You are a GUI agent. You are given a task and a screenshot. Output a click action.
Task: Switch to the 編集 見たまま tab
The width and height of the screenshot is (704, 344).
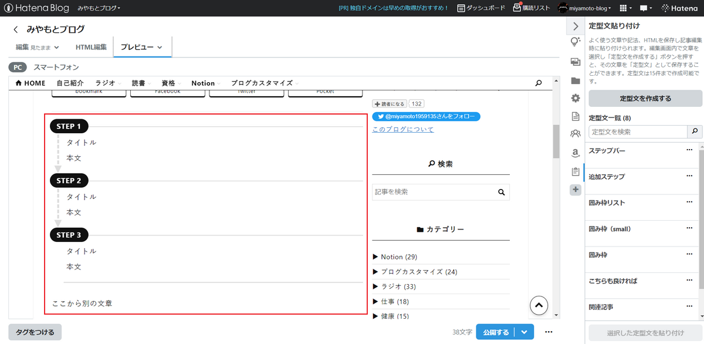point(38,47)
